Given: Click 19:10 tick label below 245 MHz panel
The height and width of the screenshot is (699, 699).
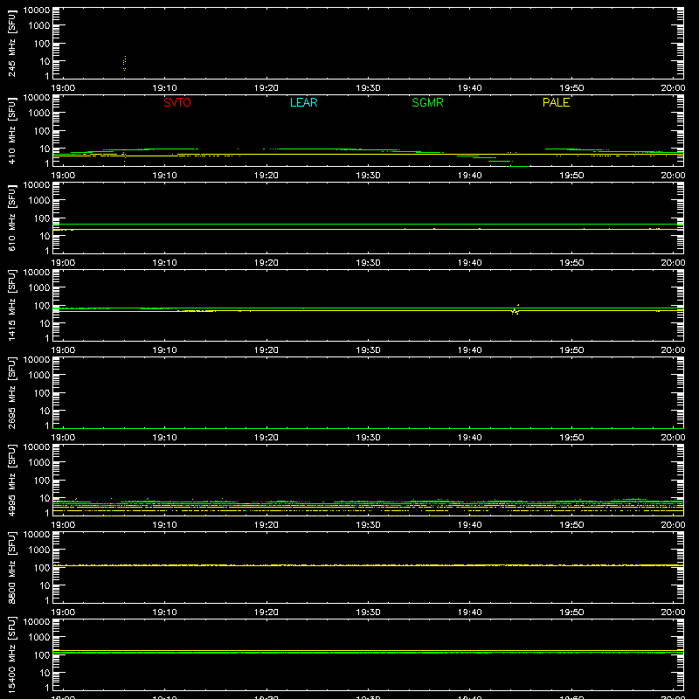Looking at the screenshot, I should click(164, 88).
